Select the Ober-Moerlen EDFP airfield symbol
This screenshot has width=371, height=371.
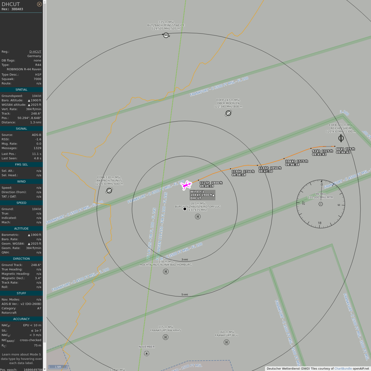pyautogui.click(x=228, y=113)
